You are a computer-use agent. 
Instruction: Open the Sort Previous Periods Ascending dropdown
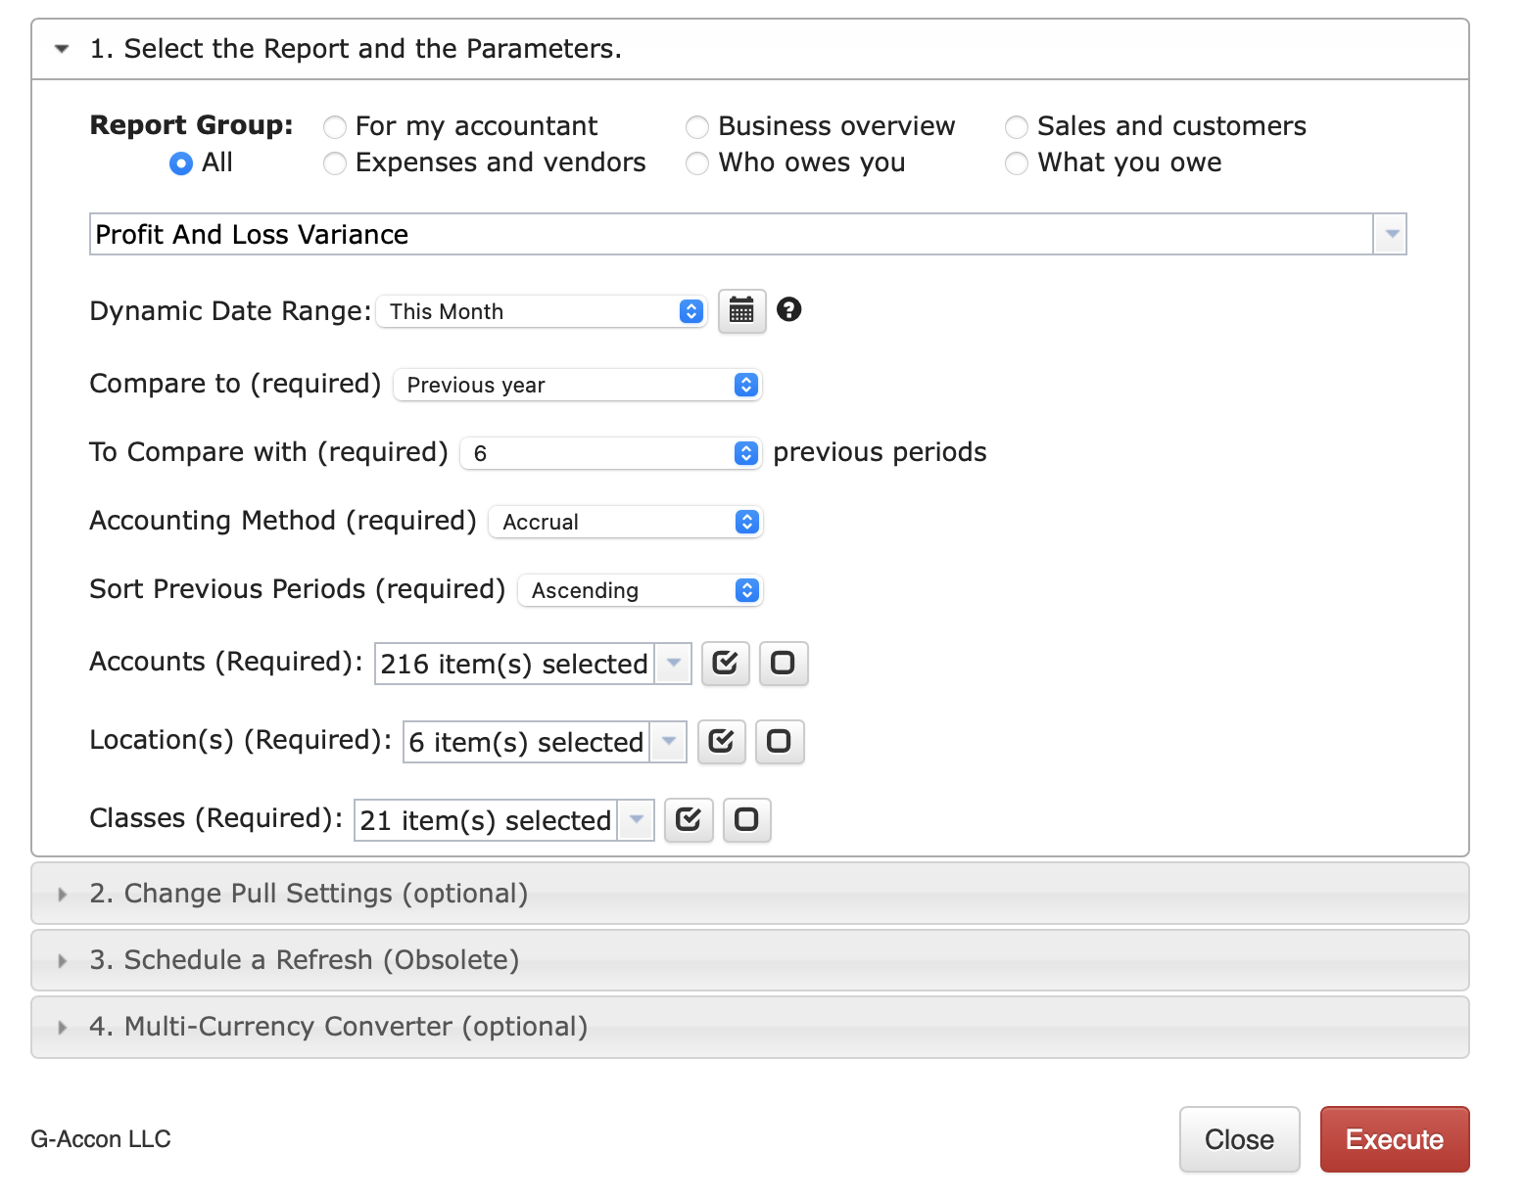641,590
